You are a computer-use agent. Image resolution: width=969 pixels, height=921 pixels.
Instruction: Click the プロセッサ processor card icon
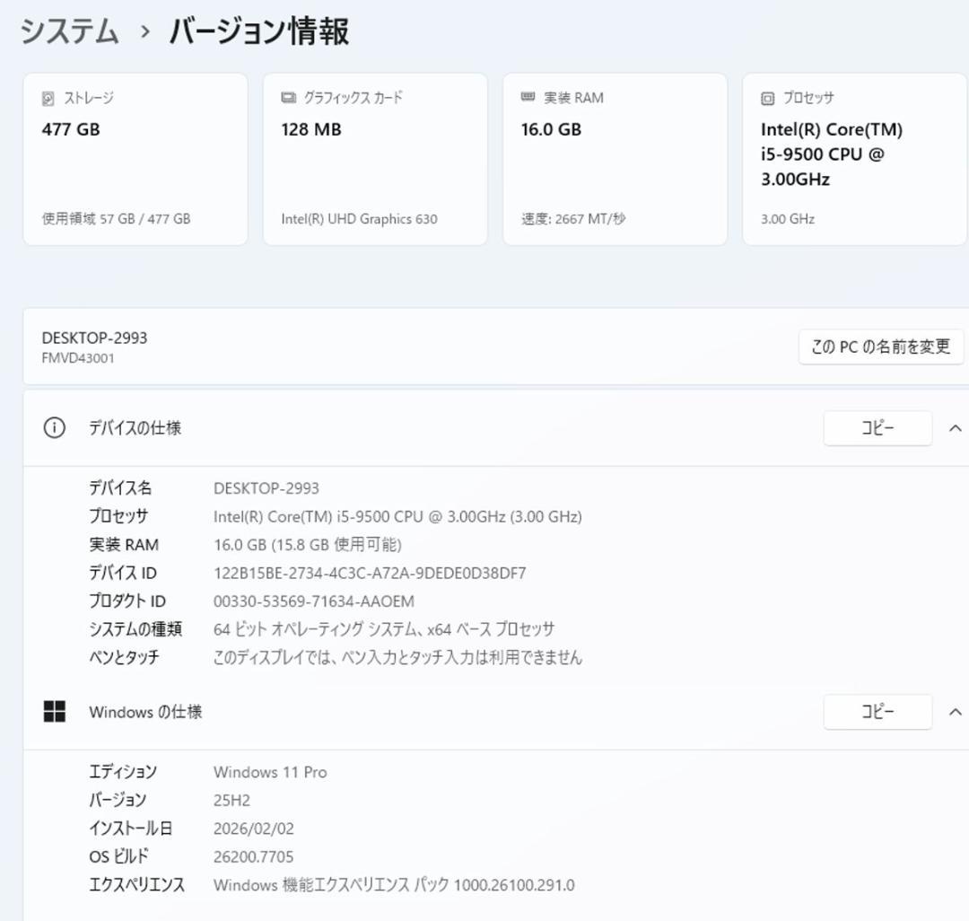(x=767, y=99)
